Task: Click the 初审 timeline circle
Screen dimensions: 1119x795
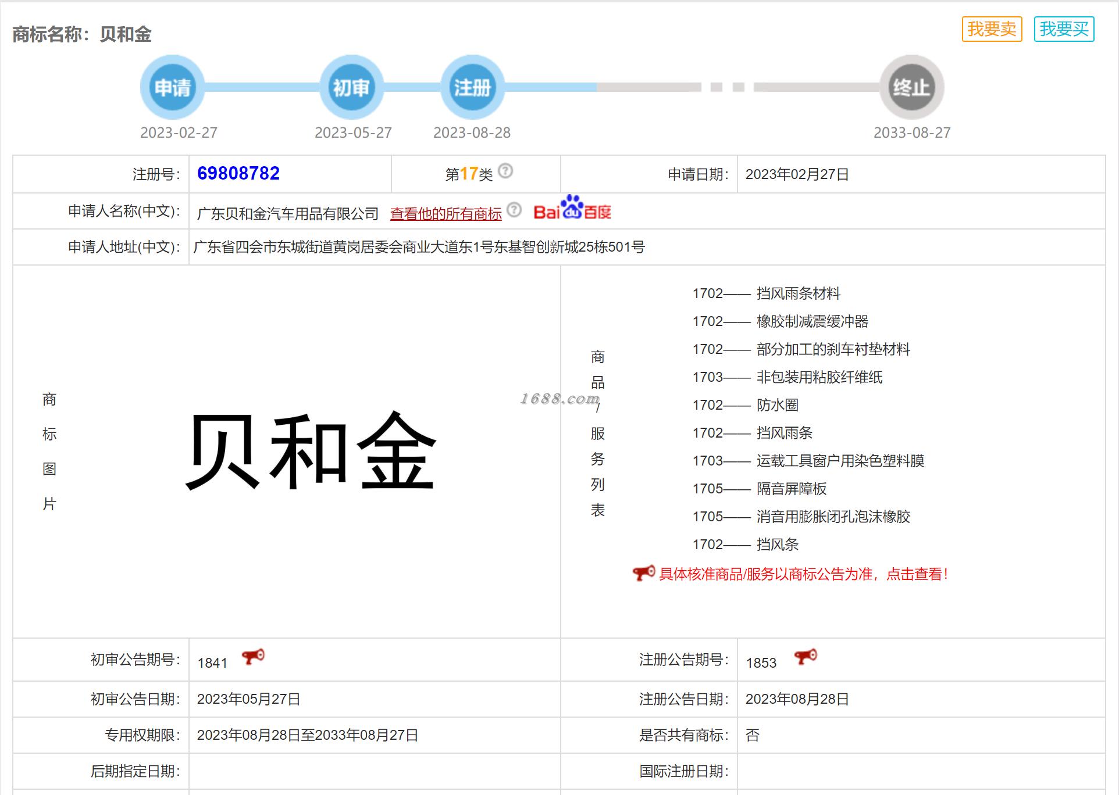Action: [x=351, y=88]
